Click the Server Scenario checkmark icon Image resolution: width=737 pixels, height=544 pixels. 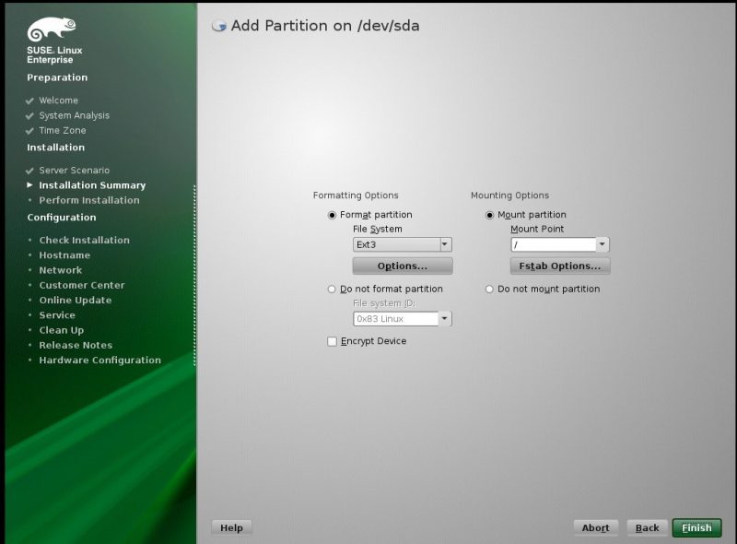click(x=30, y=171)
